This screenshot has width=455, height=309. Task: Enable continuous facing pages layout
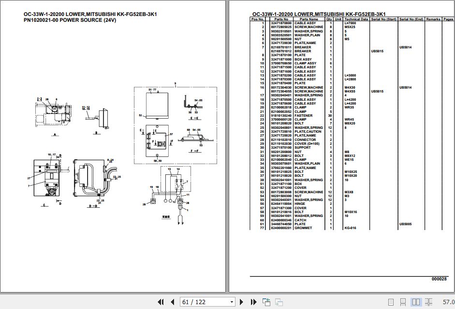pos(428,302)
